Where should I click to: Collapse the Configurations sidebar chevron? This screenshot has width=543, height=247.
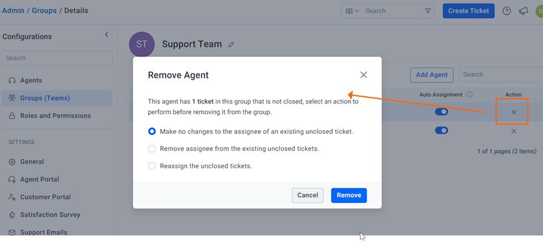coord(107,35)
